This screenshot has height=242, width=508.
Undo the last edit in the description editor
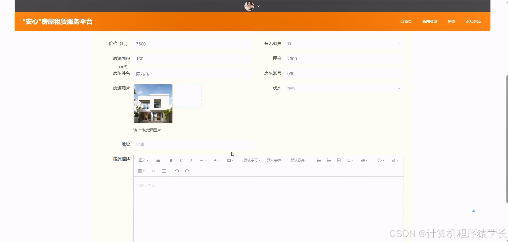[x=177, y=171]
